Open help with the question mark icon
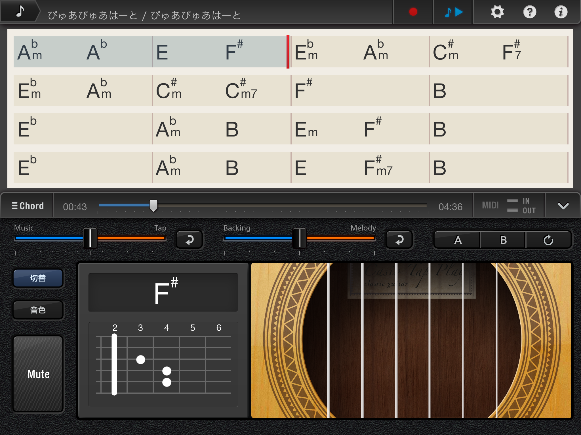581x435 pixels. 530,12
